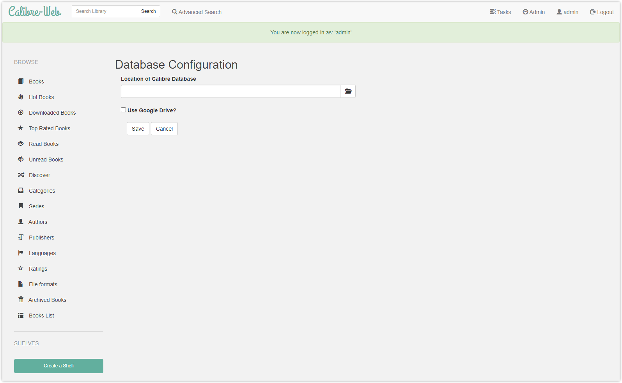The height and width of the screenshot is (383, 622).
Task: Open the Books List link
Action: pos(41,316)
